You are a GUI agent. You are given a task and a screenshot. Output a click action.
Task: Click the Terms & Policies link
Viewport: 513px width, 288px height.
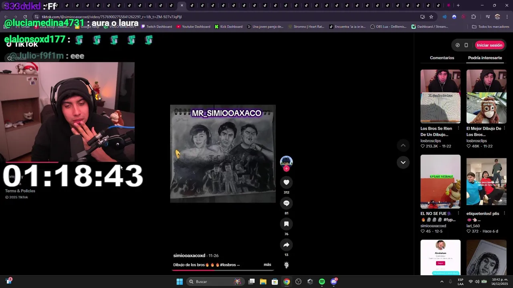[20, 191]
